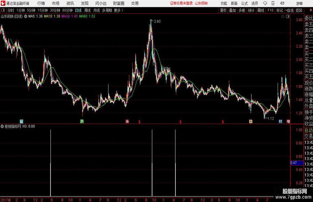The width and height of the screenshot is (313, 202).
Task: Open the 版面 menu
Action: point(234,3)
